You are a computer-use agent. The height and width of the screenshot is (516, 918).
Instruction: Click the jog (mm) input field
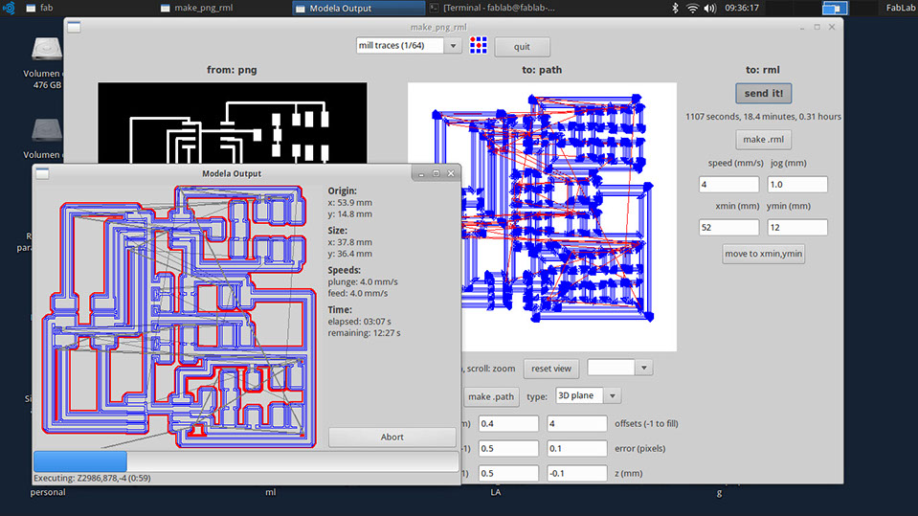coord(797,185)
